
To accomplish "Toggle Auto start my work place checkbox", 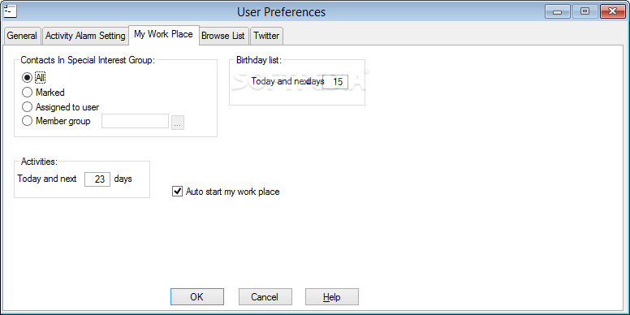I will pyautogui.click(x=177, y=192).
